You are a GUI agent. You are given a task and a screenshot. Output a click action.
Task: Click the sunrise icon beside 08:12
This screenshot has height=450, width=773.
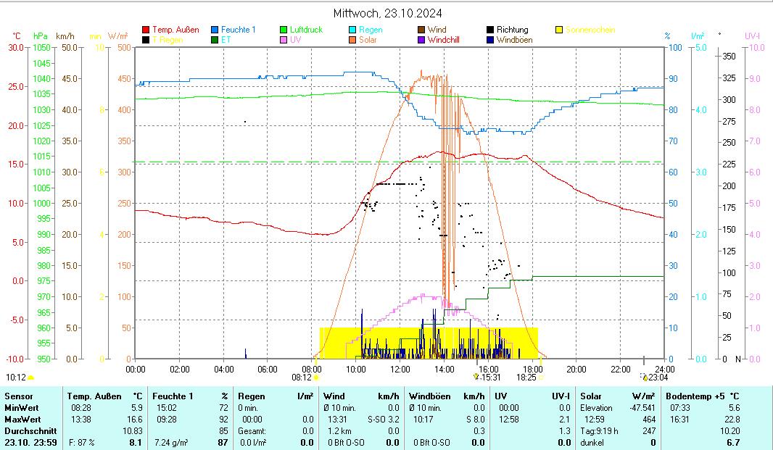pos(316,378)
